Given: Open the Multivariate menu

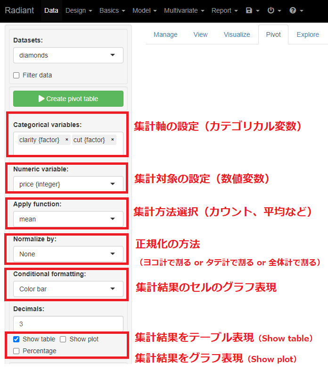Looking at the screenshot, I should pyautogui.click(x=184, y=10).
